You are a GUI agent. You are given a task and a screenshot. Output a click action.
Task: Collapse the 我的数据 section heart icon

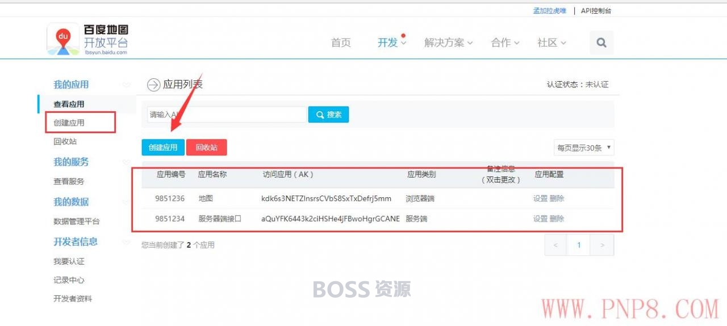(x=126, y=202)
